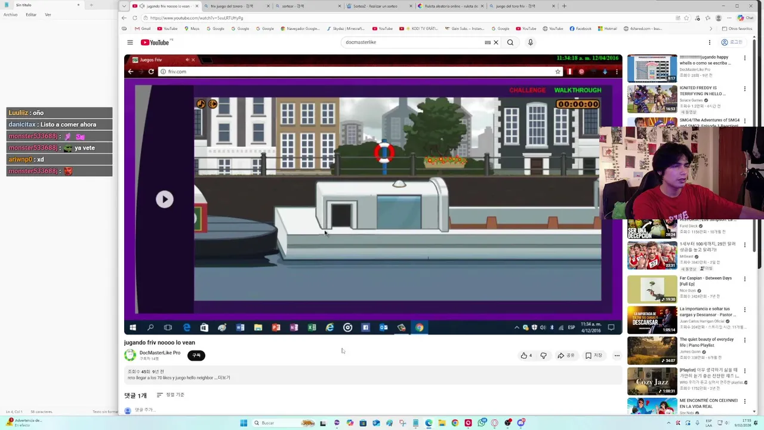
Task: Open the tab search dropdown arrow
Action: coord(124,6)
